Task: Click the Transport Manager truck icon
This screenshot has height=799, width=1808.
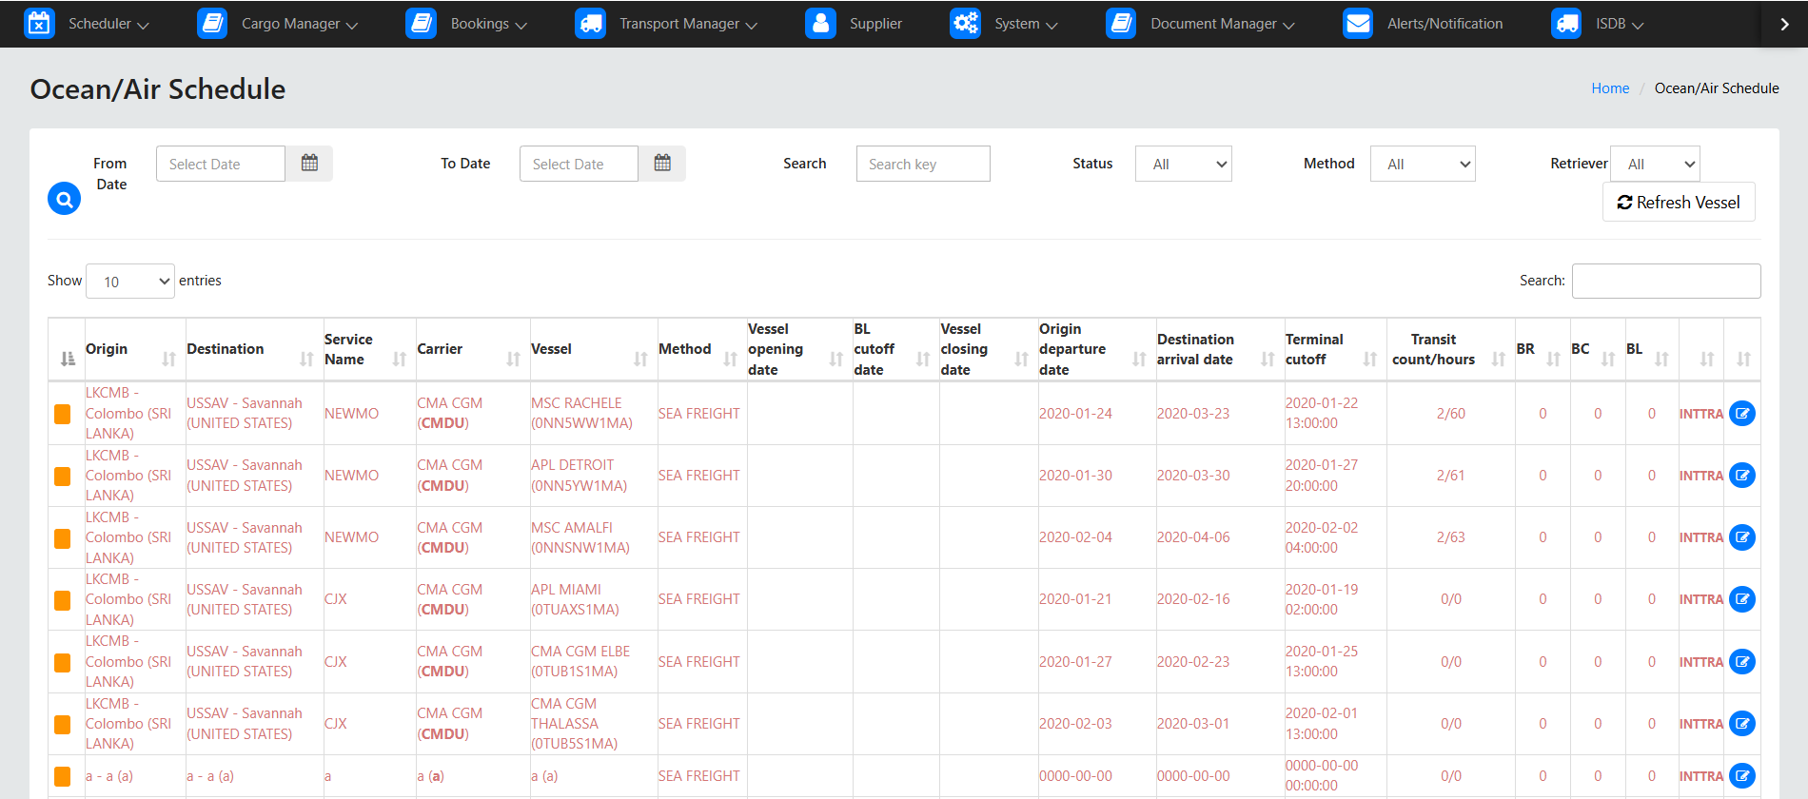Action: click(590, 24)
